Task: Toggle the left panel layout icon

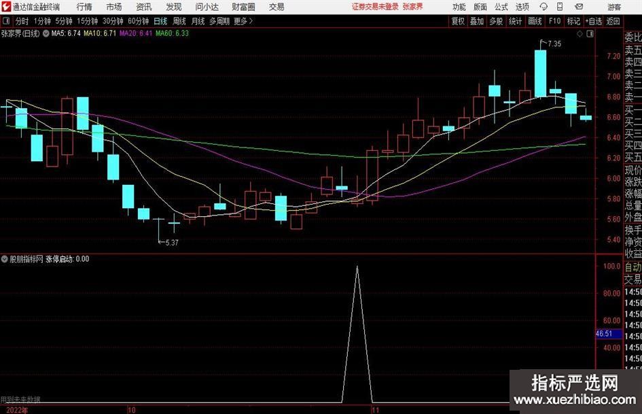Action: point(5,21)
